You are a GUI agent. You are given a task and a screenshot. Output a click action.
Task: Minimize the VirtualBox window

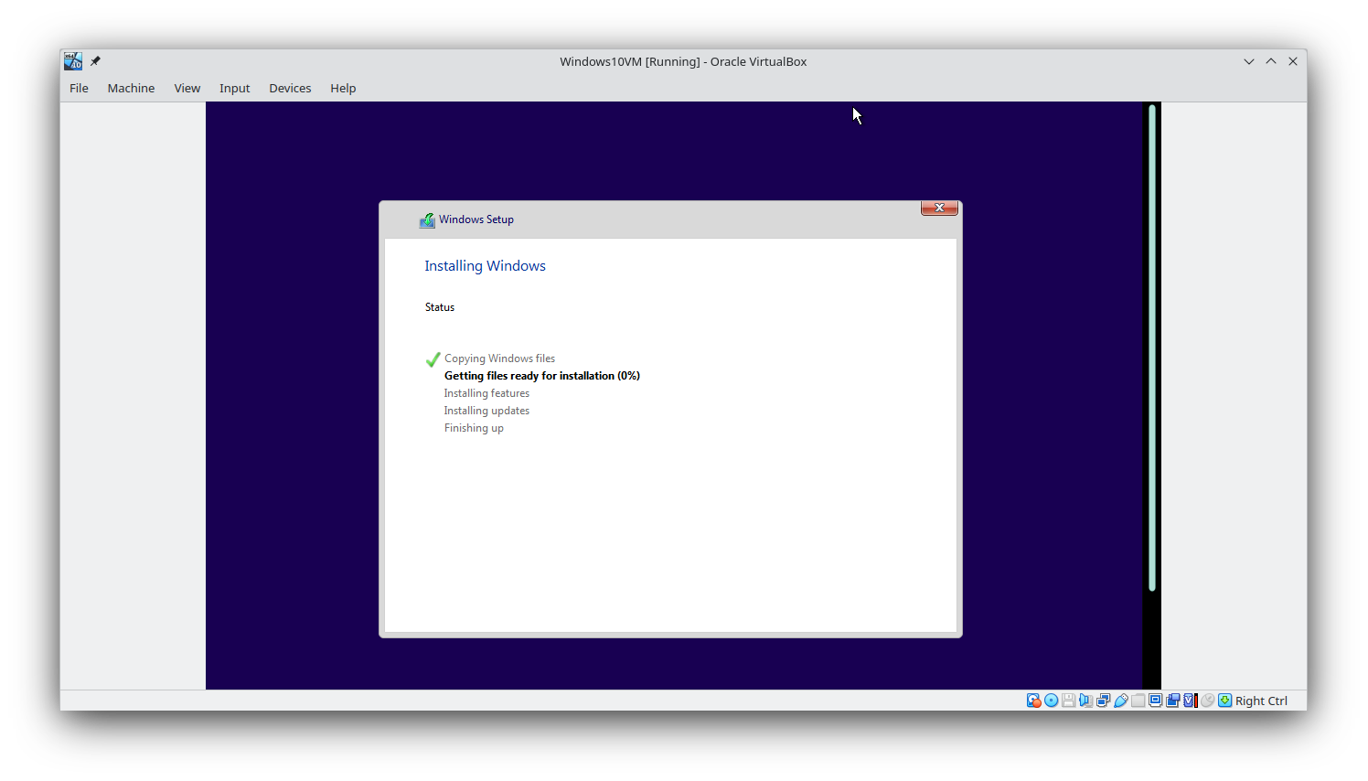click(1249, 61)
